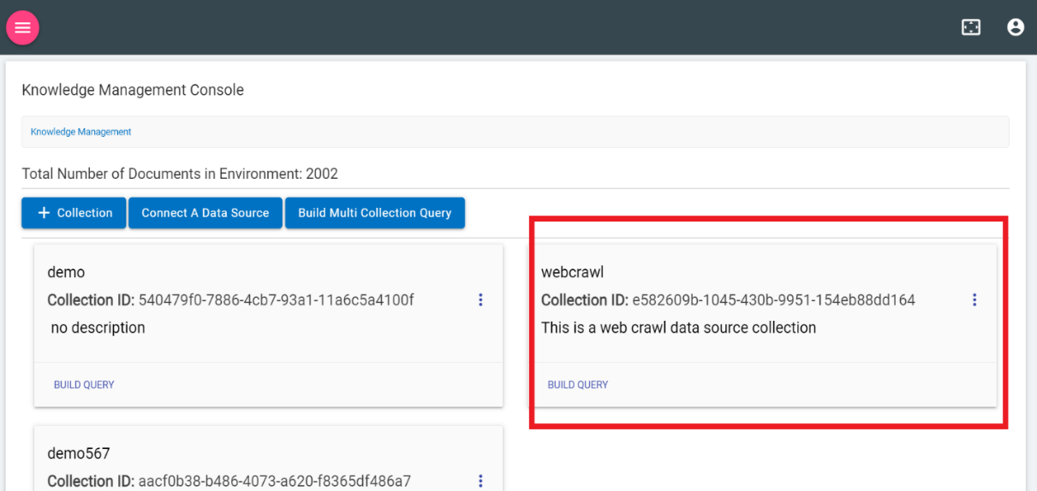Open the webcrawl collection's three-dot menu

(x=974, y=299)
